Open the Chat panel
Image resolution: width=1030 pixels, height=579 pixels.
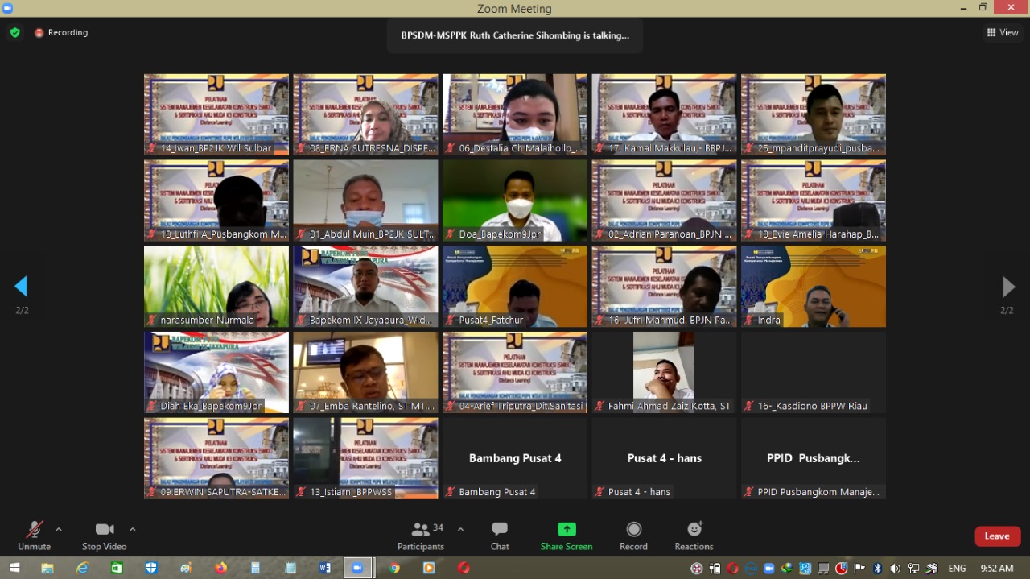point(500,536)
